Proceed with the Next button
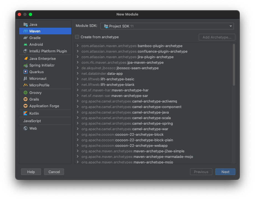 (225, 172)
